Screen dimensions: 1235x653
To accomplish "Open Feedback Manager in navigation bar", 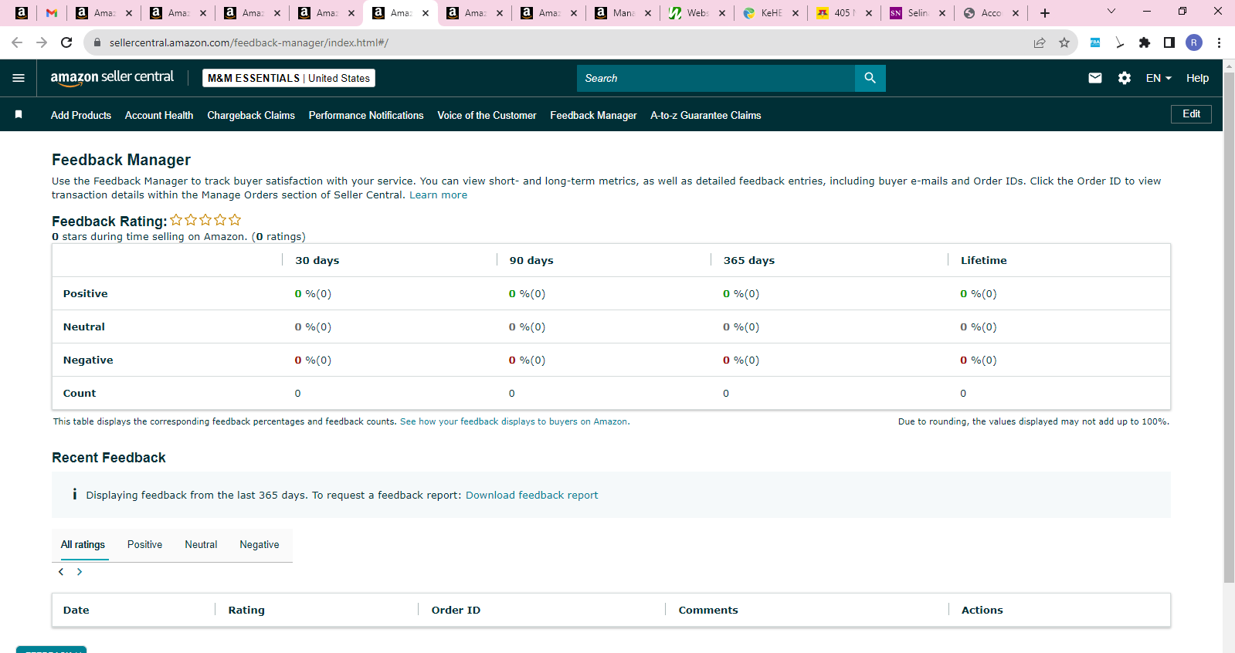I will [x=593, y=115].
